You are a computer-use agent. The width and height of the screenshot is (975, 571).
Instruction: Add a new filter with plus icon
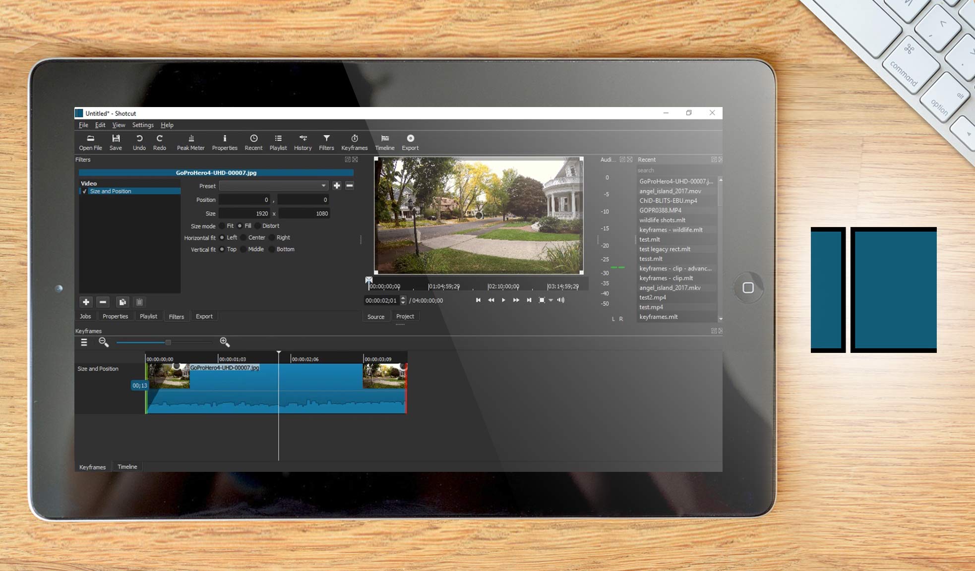tap(86, 302)
